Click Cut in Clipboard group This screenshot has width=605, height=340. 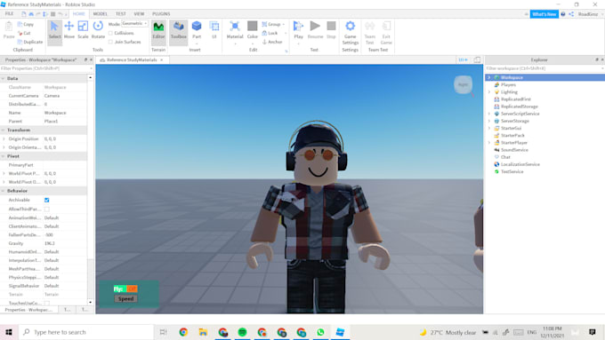[x=24, y=33]
